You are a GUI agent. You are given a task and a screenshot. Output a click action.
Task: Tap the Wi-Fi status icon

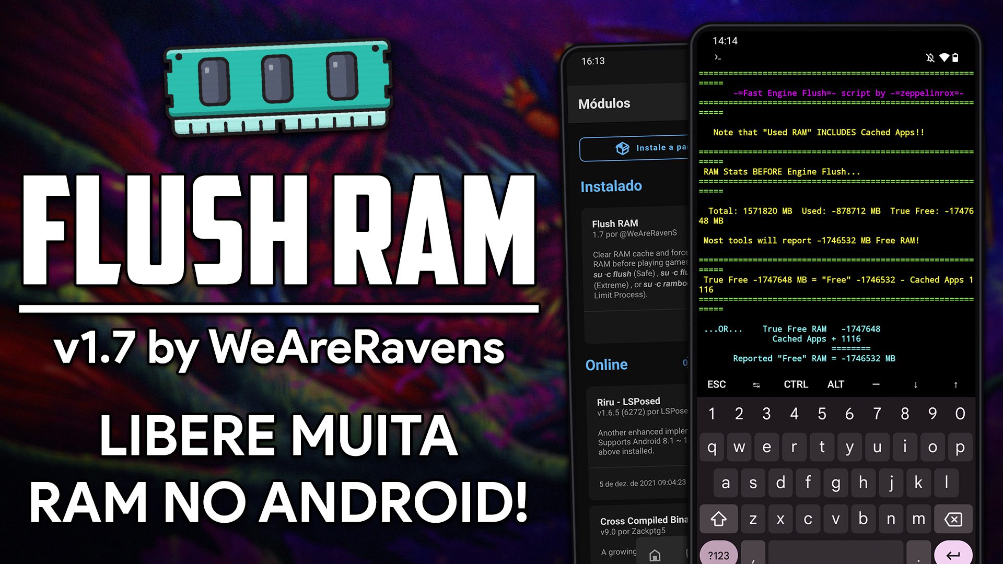tap(944, 58)
